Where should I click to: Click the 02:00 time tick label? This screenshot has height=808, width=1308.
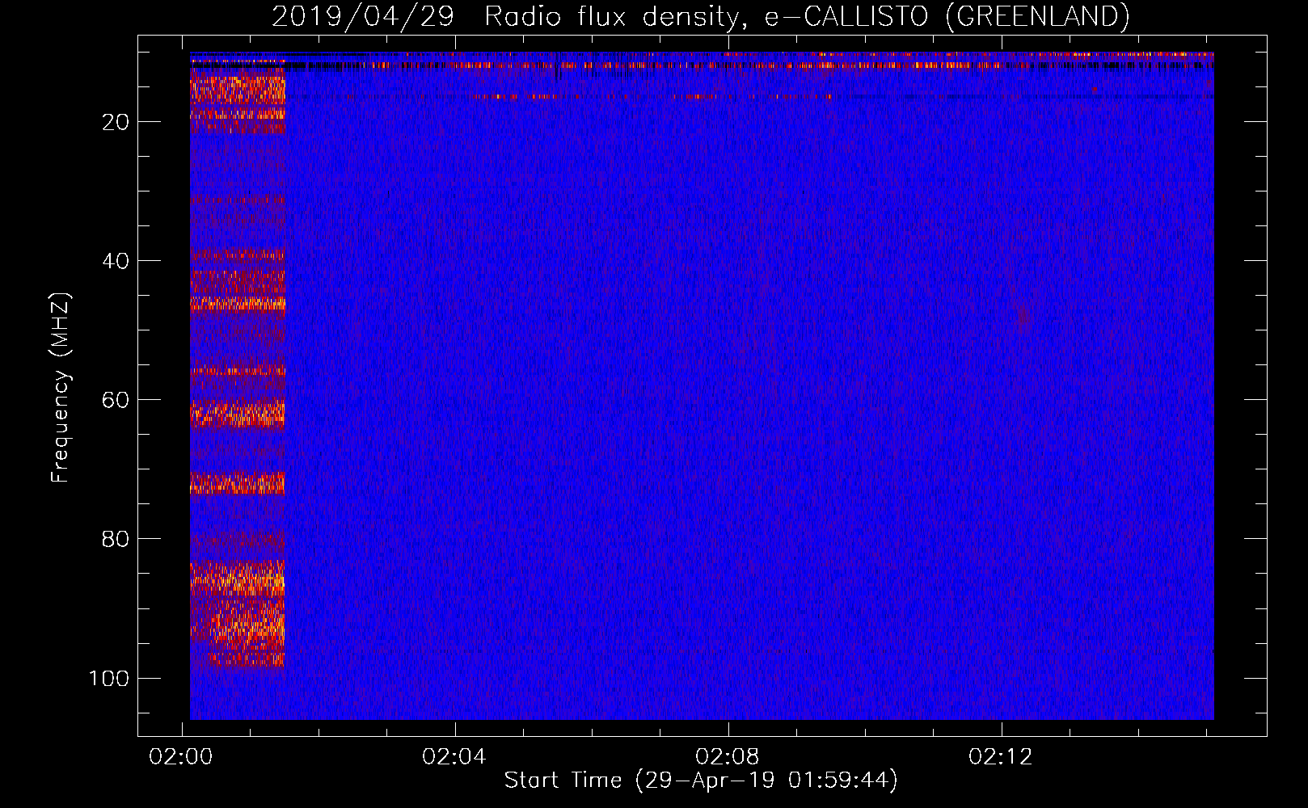tap(181, 757)
